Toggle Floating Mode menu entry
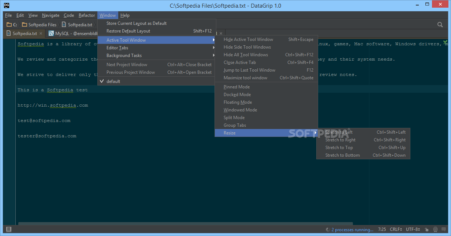This screenshot has width=451, height=236. [266, 102]
